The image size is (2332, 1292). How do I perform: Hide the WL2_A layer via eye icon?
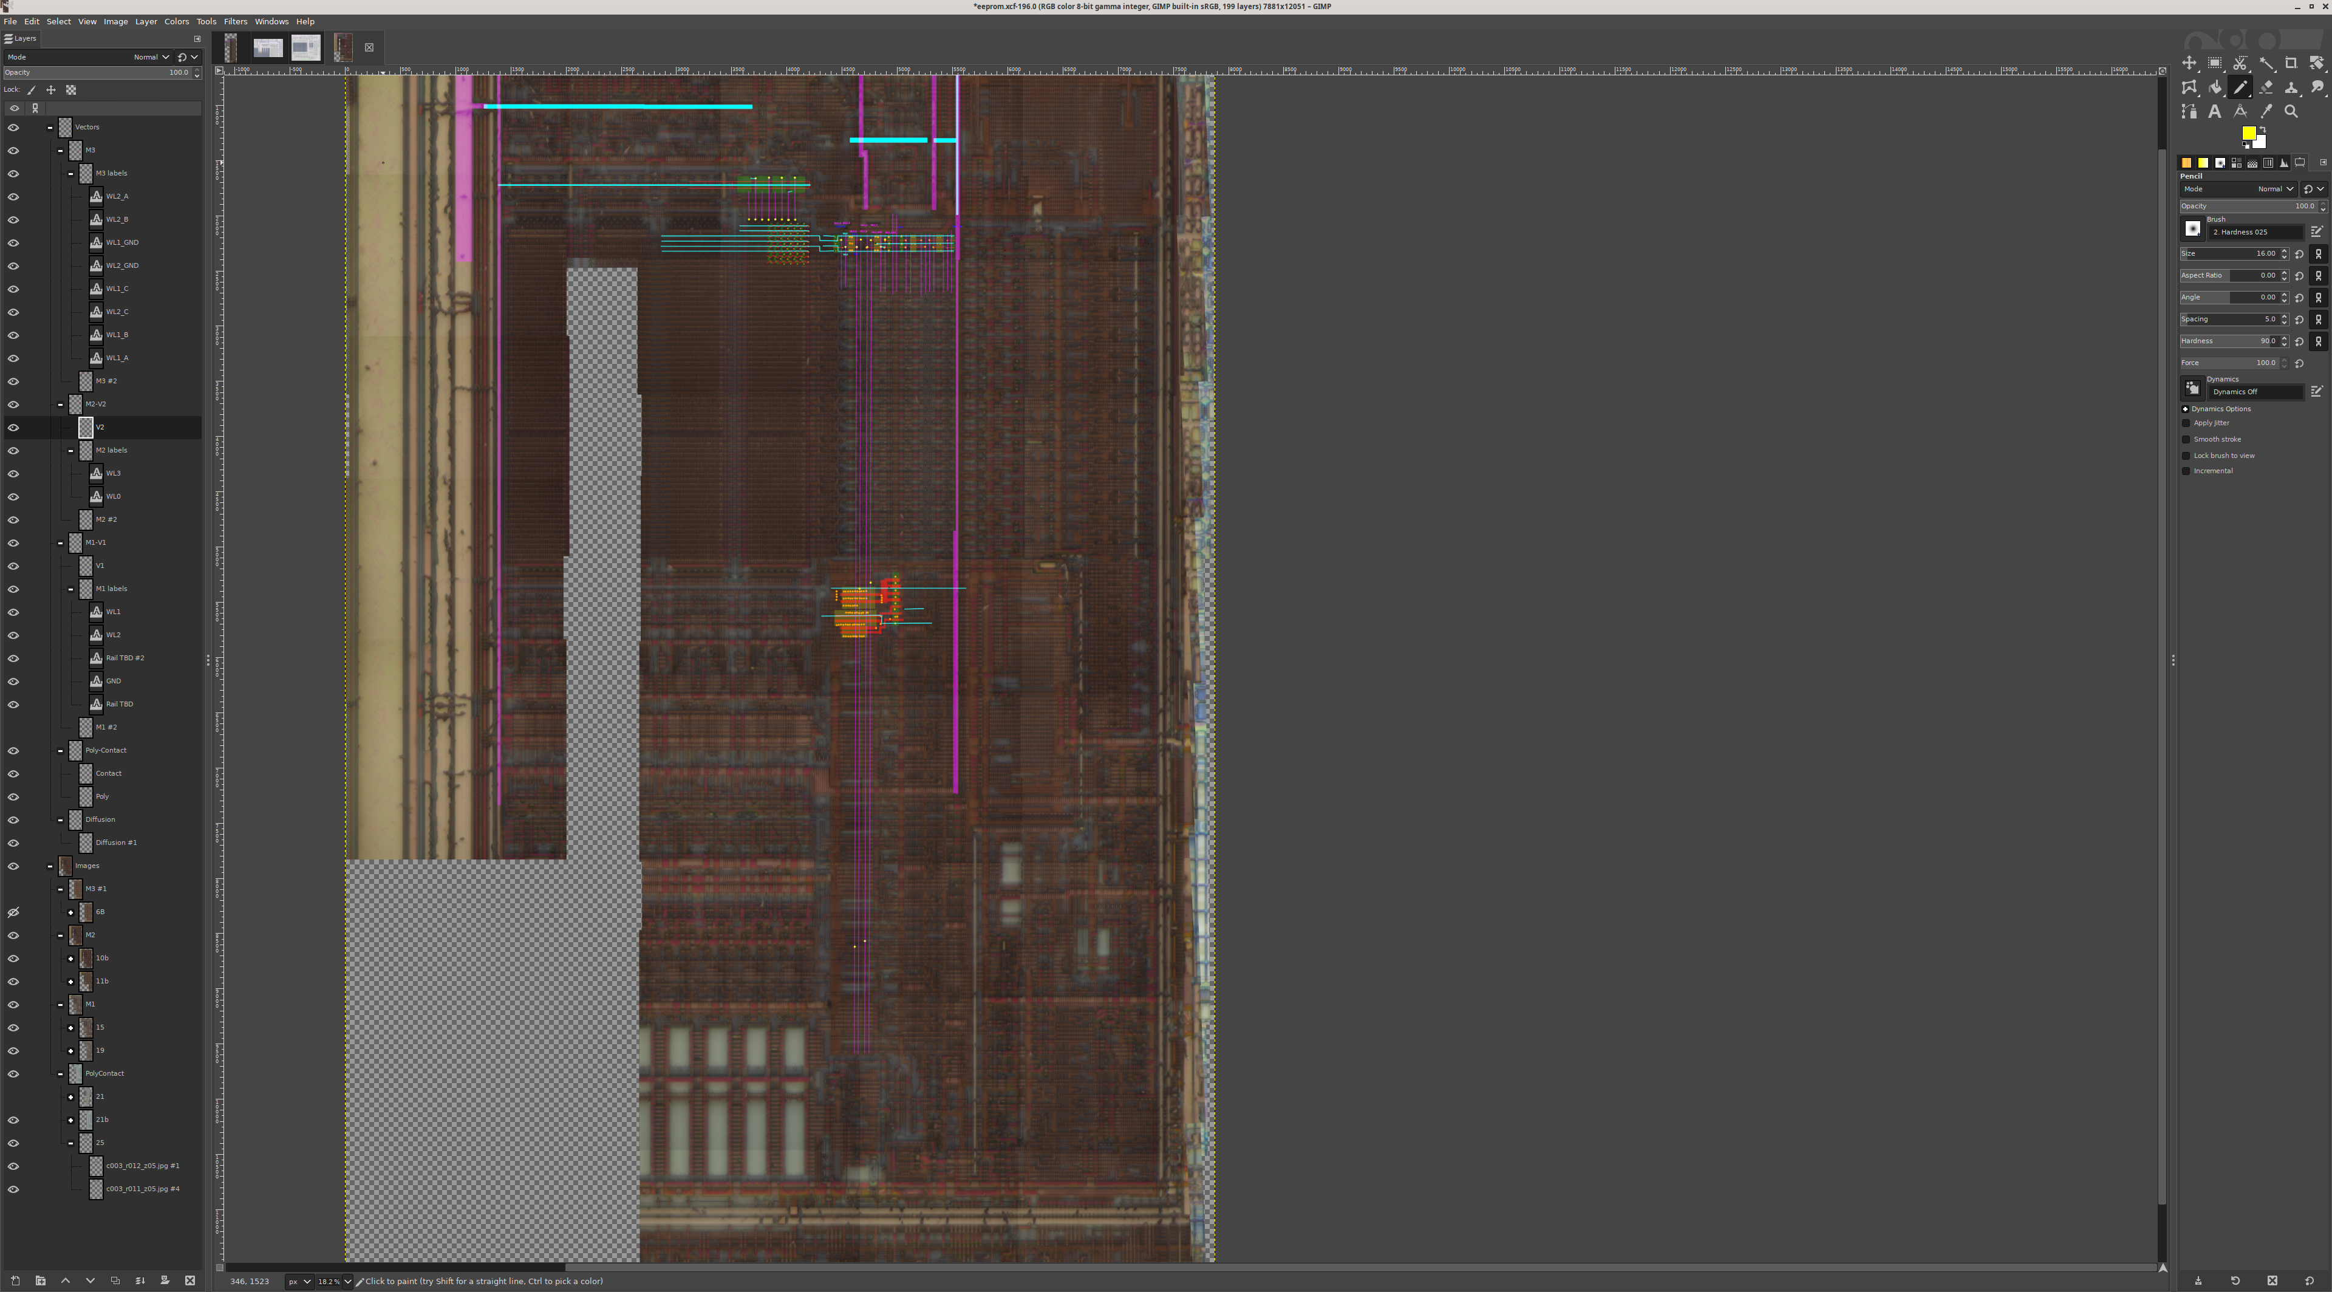tap(13, 196)
